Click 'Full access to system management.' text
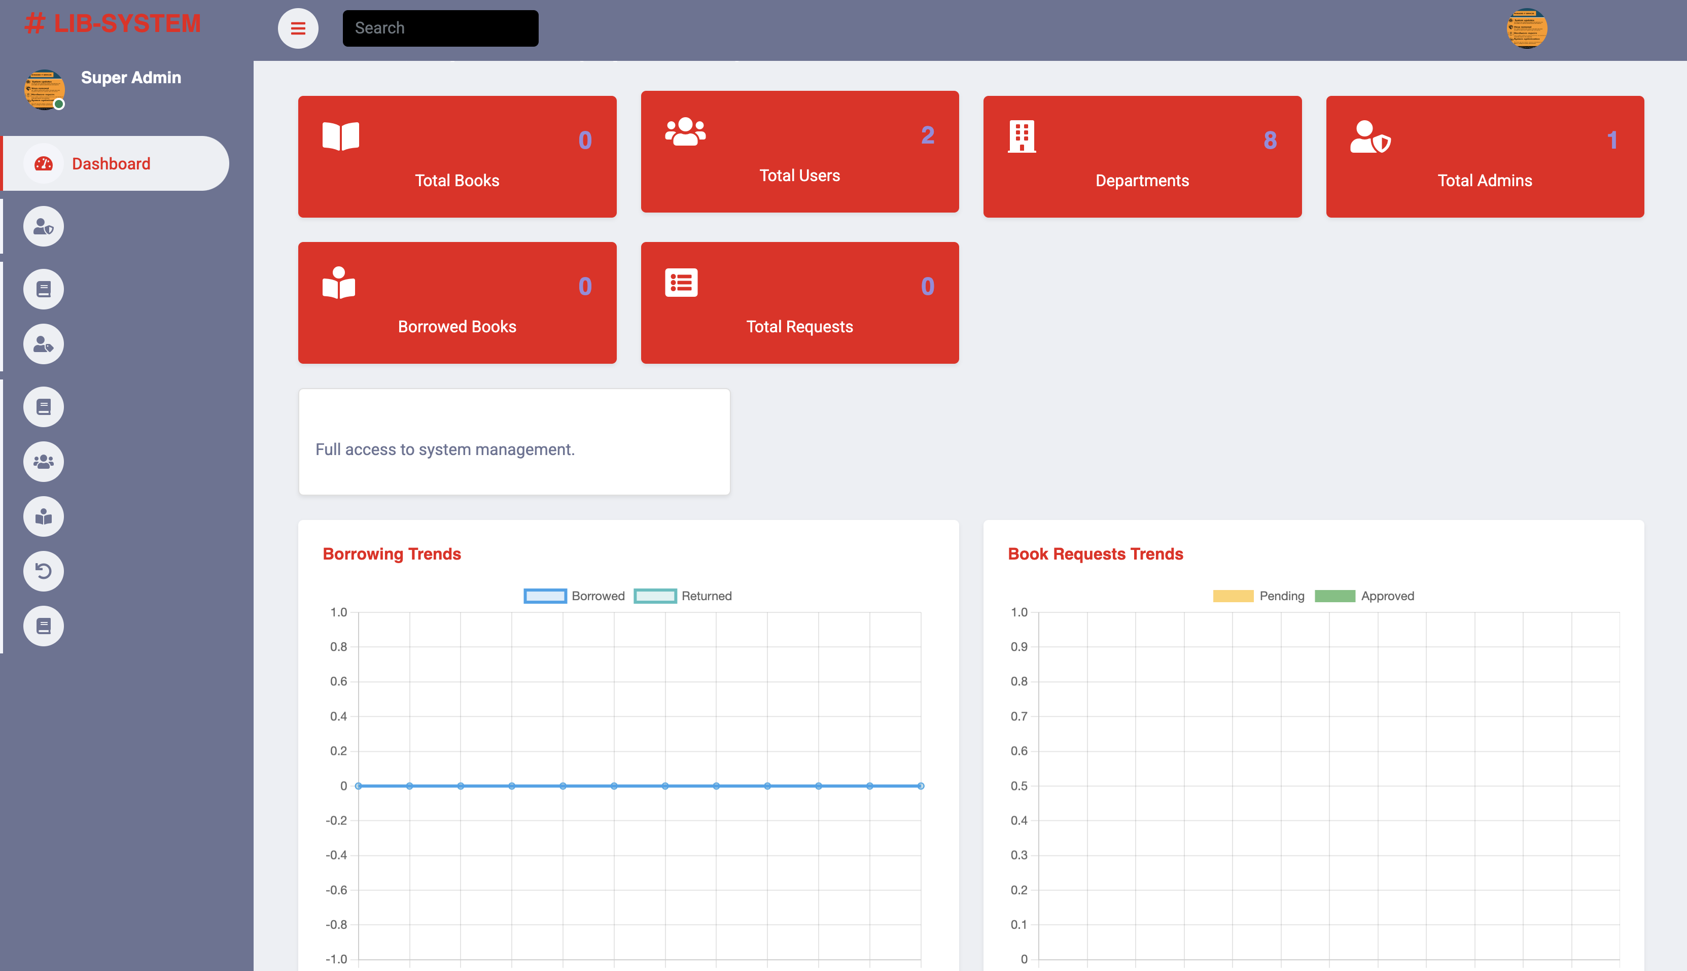The image size is (1687, 971). pyautogui.click(x=445, y=449)
